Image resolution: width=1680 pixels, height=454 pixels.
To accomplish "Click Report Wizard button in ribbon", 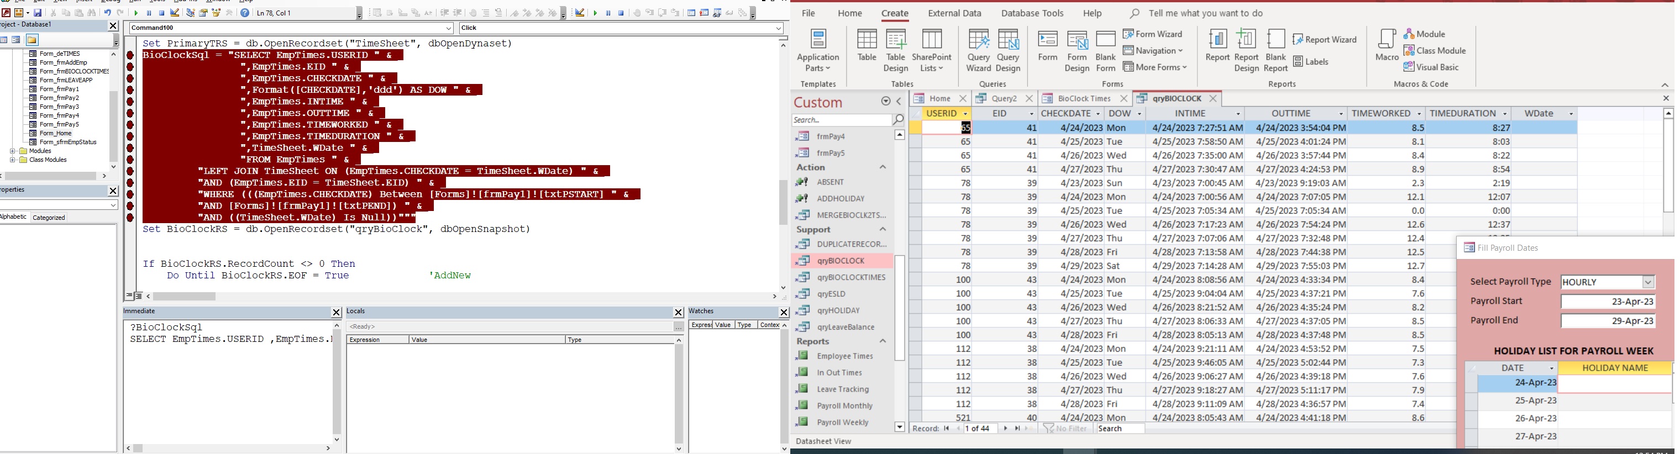I will [1324, 40].
